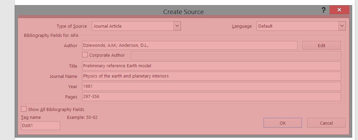Click the 'Example: 50-62' hint text
This screenshot has height=140, width=358.
82,117
